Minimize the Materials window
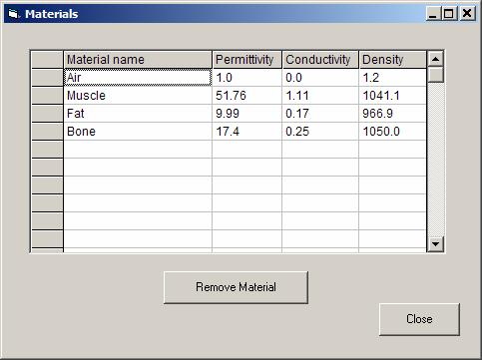 click(x=433, y=14)
